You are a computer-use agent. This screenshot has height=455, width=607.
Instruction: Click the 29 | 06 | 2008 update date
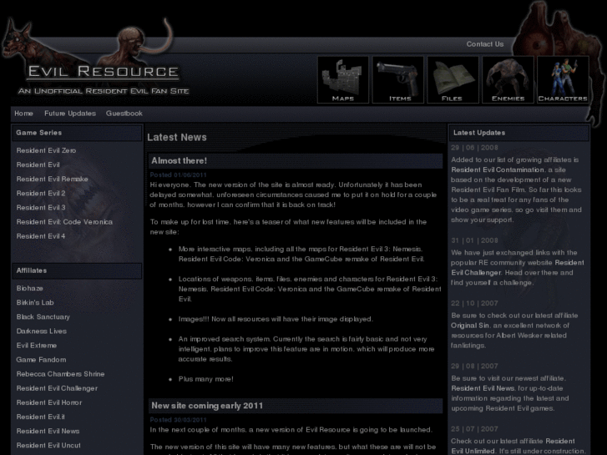[x=474, y=148]
